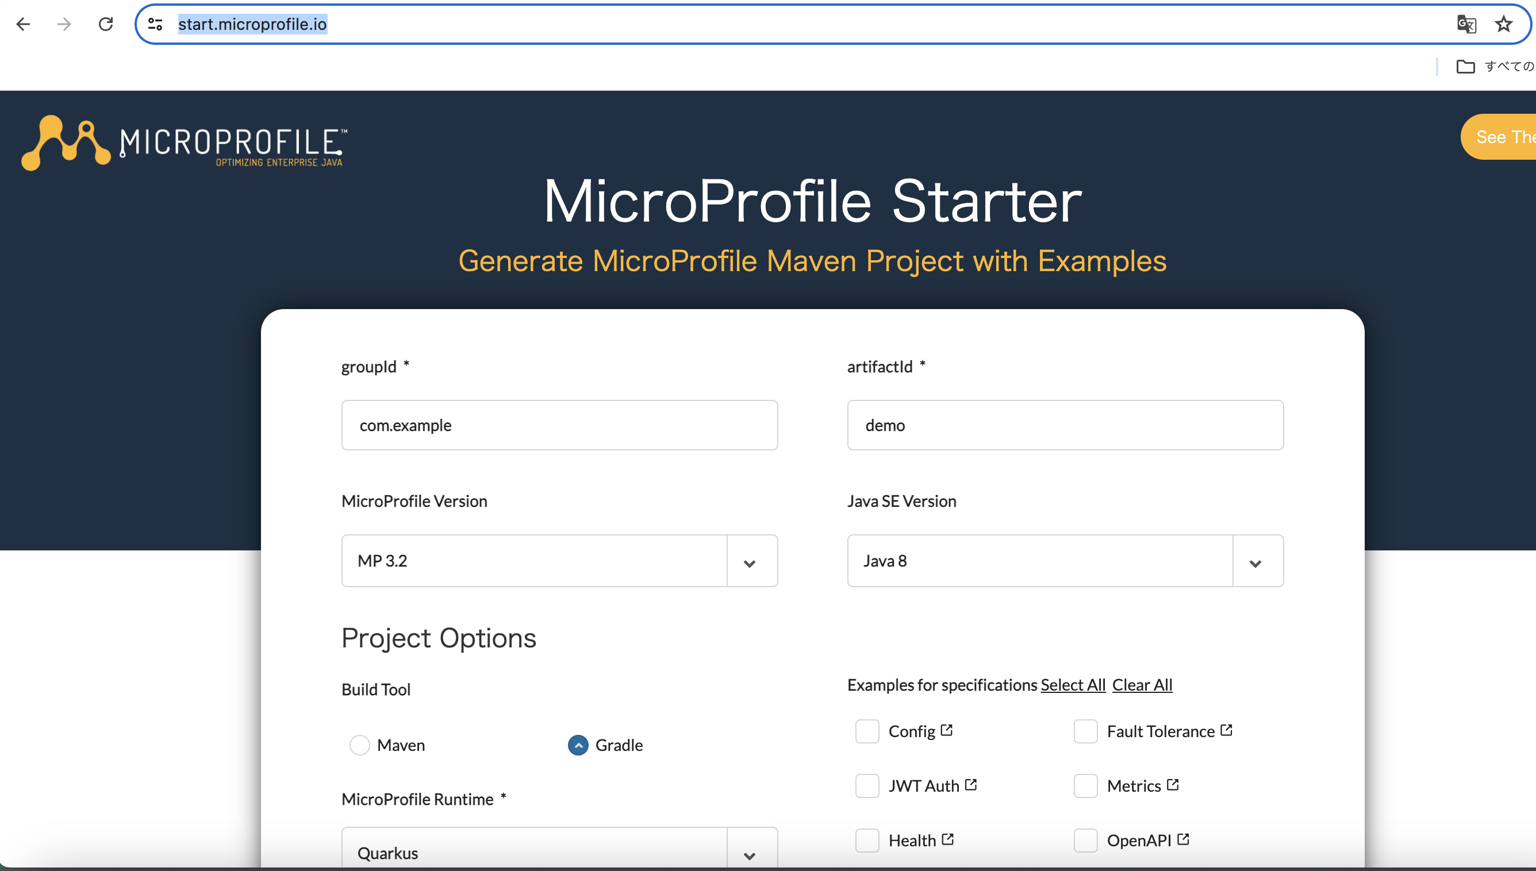Clear All specification examples
The height and width of the screenshot is (871, 1536).
tap(1142, 685)
